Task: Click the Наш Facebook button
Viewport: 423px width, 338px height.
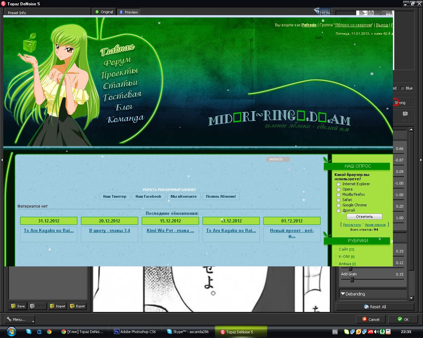Action: (148, 196)
